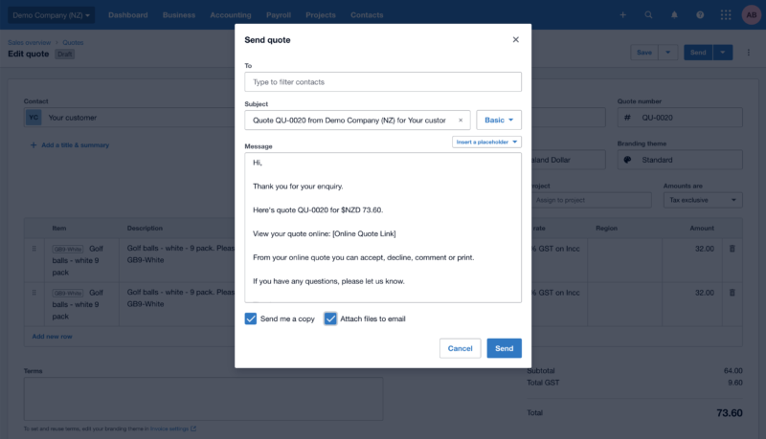
Task: Open the app launcher grid icon
Action: point(726,15)
